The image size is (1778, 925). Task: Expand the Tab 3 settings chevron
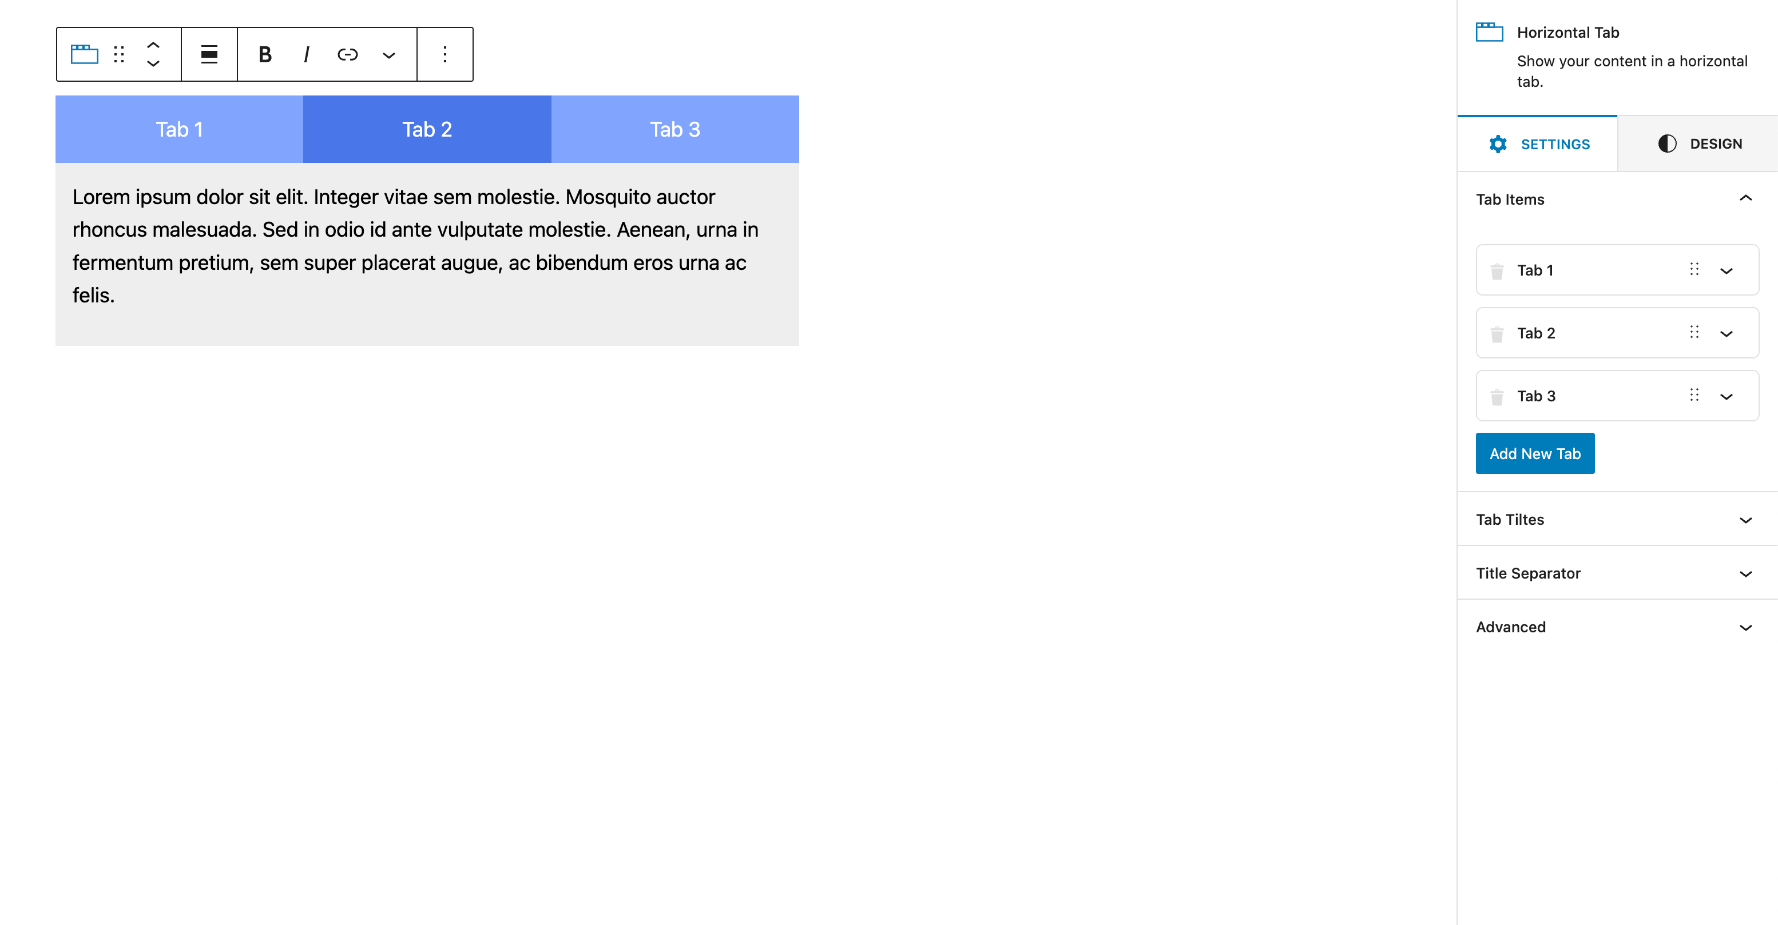point(1725,396)
